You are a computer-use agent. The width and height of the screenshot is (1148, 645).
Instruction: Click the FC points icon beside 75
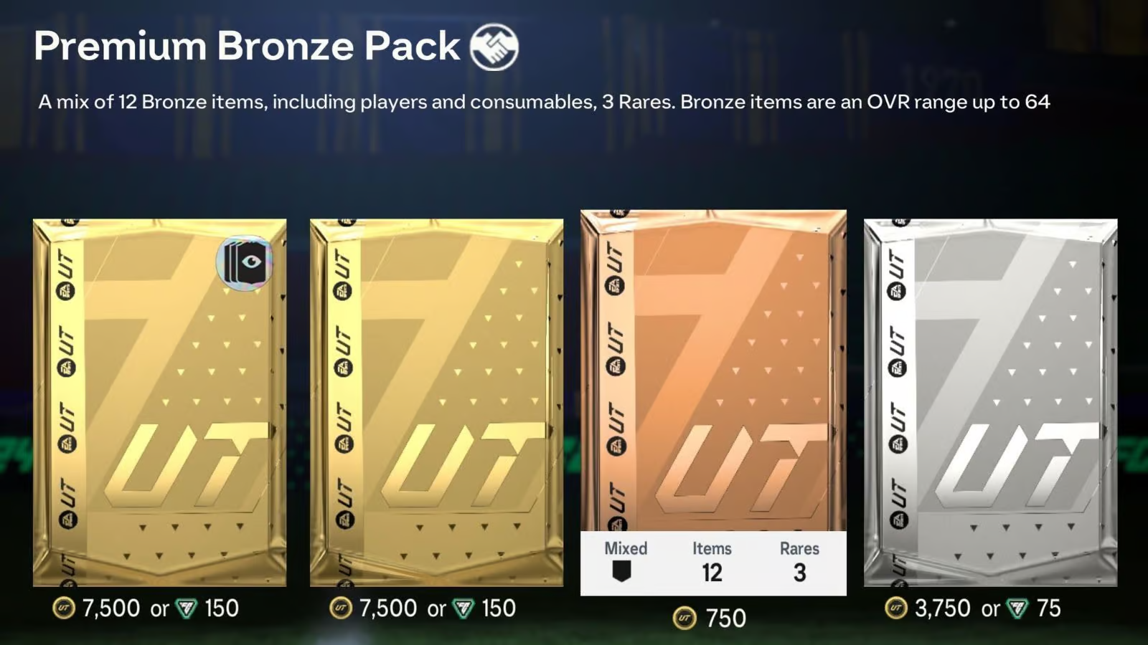1017,609
